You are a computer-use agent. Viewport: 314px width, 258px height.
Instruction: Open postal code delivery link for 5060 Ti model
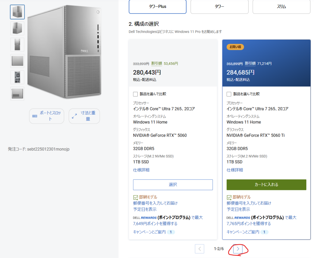[x=249, y=206]
